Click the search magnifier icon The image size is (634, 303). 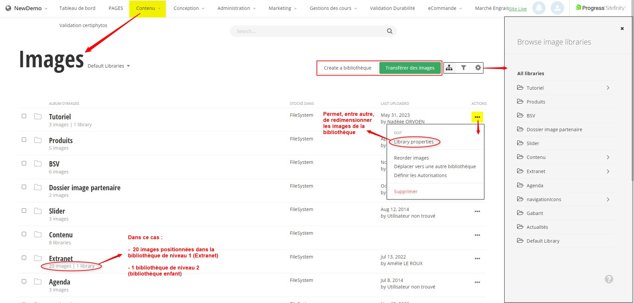[x=390, y=31]
